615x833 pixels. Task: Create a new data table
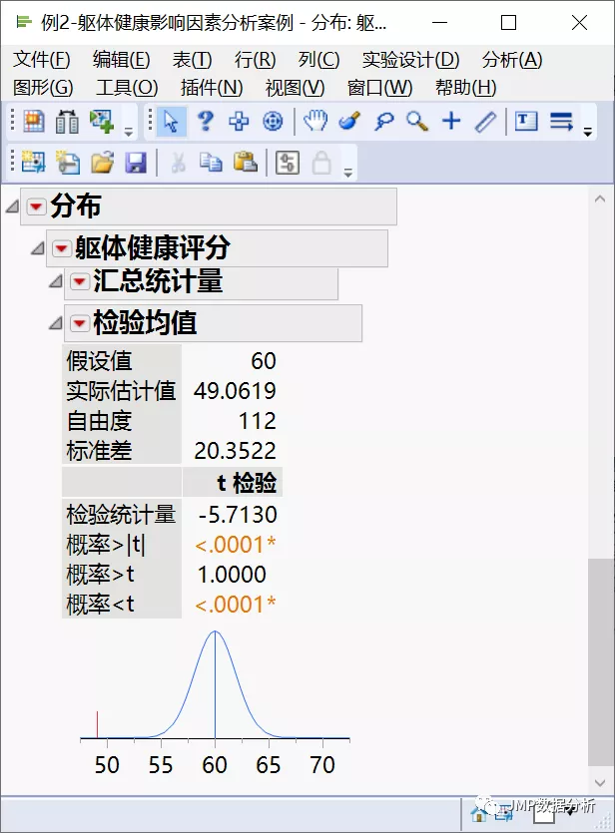[34, 162]
